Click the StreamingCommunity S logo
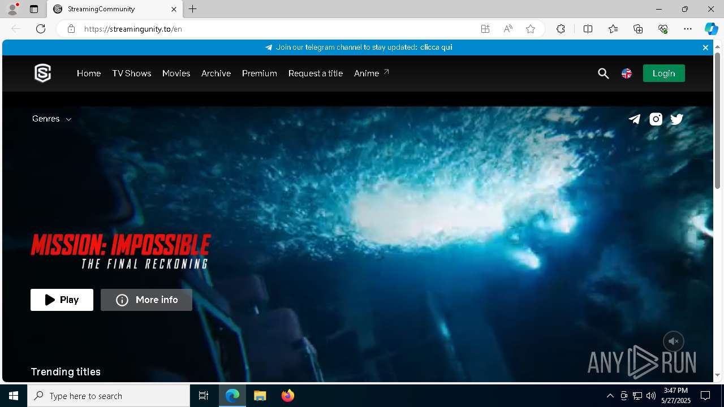724x407 pixels. pos(43,73)
